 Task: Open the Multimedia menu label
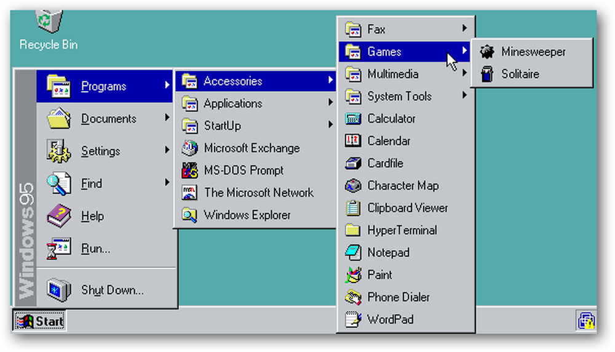click(393, 74)
